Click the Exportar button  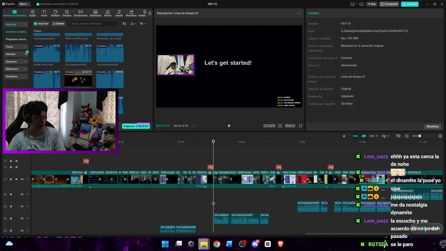(x=410, y=4)
